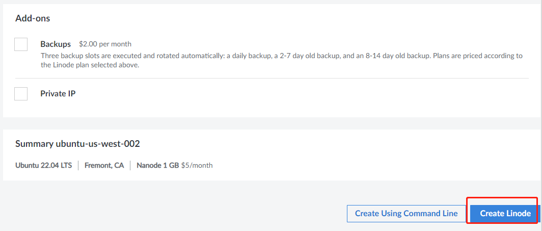This screenshot has width=542, height=231.
Task: Click the Summary ubuntu-us-west-002 heading
Action: pyautogui.click(x=77, y=144)
